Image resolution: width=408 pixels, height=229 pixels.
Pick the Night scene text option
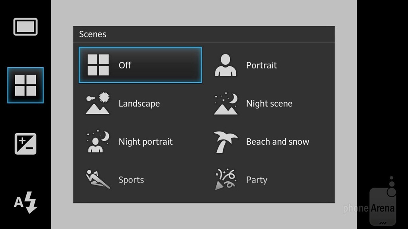(269, 104)
